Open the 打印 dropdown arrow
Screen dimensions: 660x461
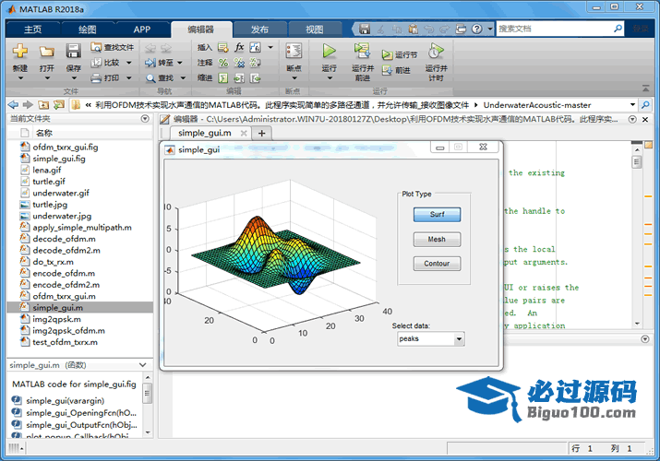pos(129,78)
